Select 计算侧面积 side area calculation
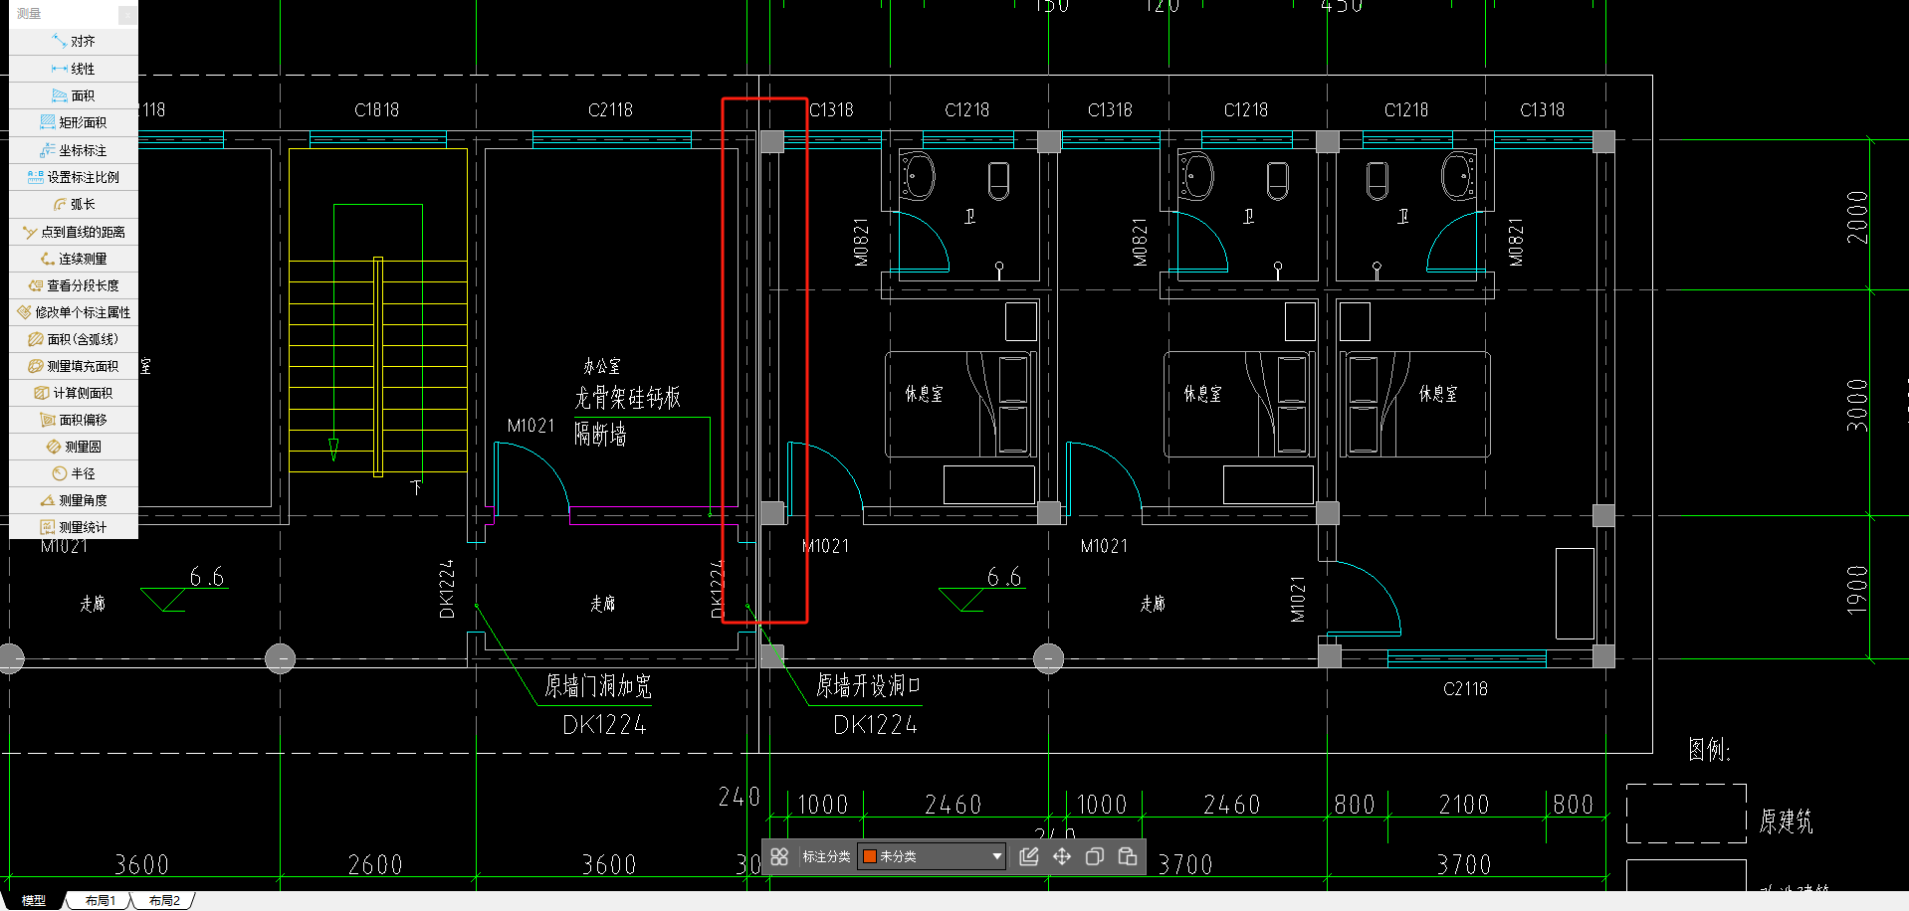 (x=74, y=393)
